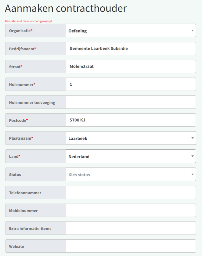The image size is (202, 256).
Task: Click the Extra informatie-items field
Action: 131,228
